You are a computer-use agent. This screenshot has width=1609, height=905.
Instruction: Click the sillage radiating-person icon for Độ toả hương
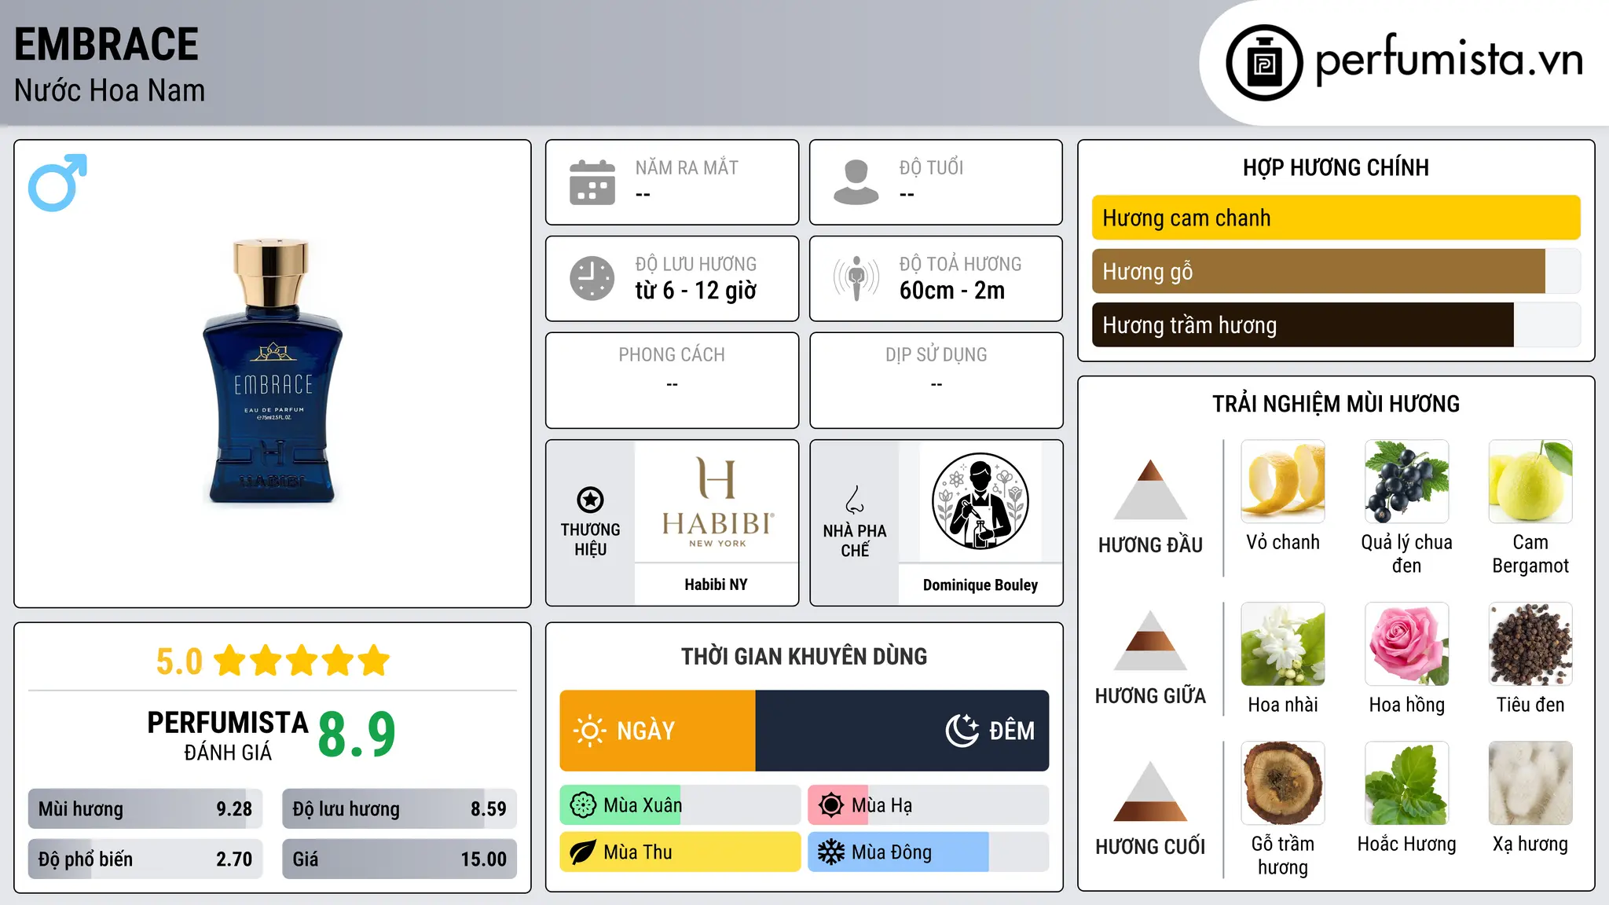pyautogui.click(x=856, y=278)
